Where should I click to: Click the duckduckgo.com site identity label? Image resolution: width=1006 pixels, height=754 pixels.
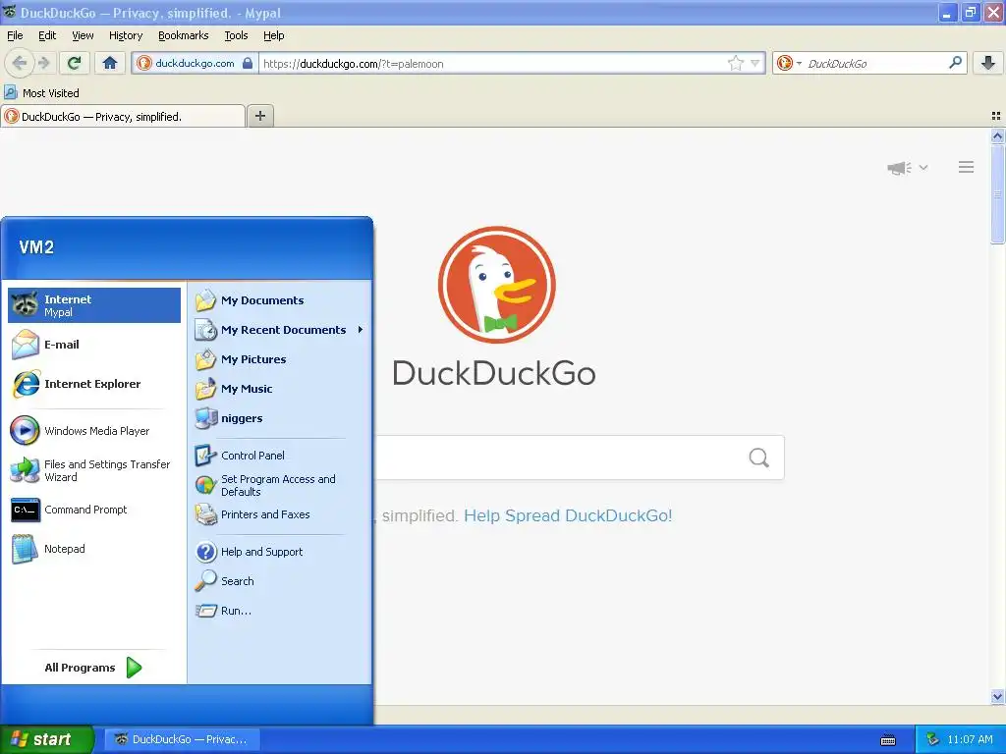click(x=195, y=63)
